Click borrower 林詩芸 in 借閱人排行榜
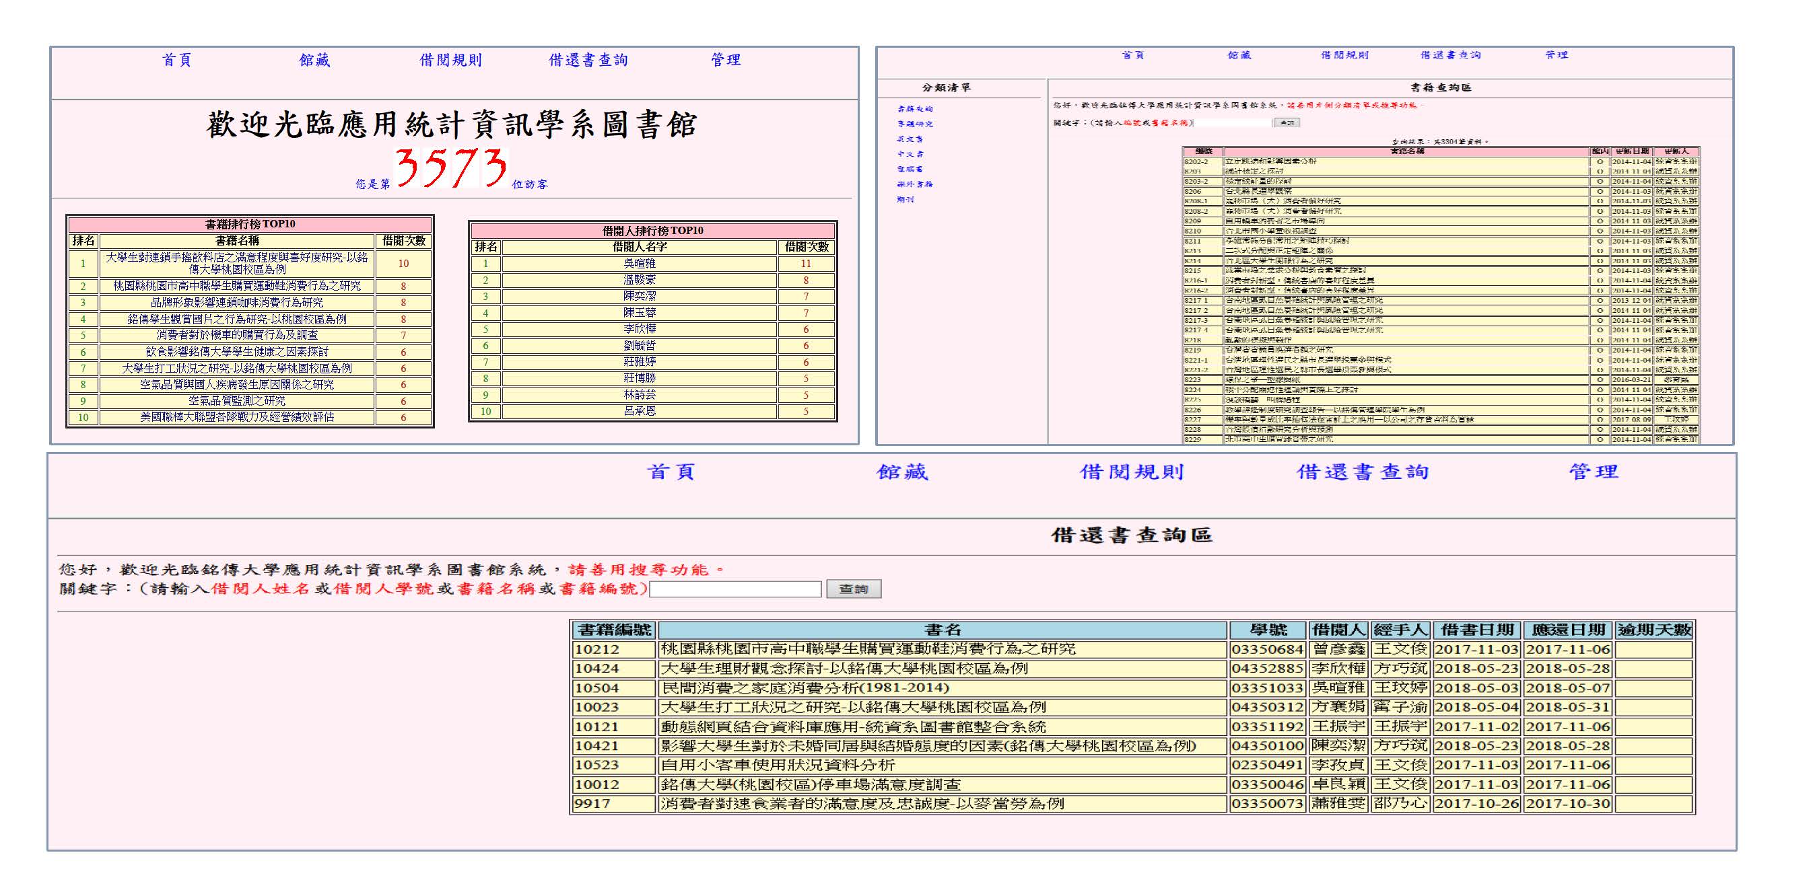1811x896 pixels. (x=639, y=395)
